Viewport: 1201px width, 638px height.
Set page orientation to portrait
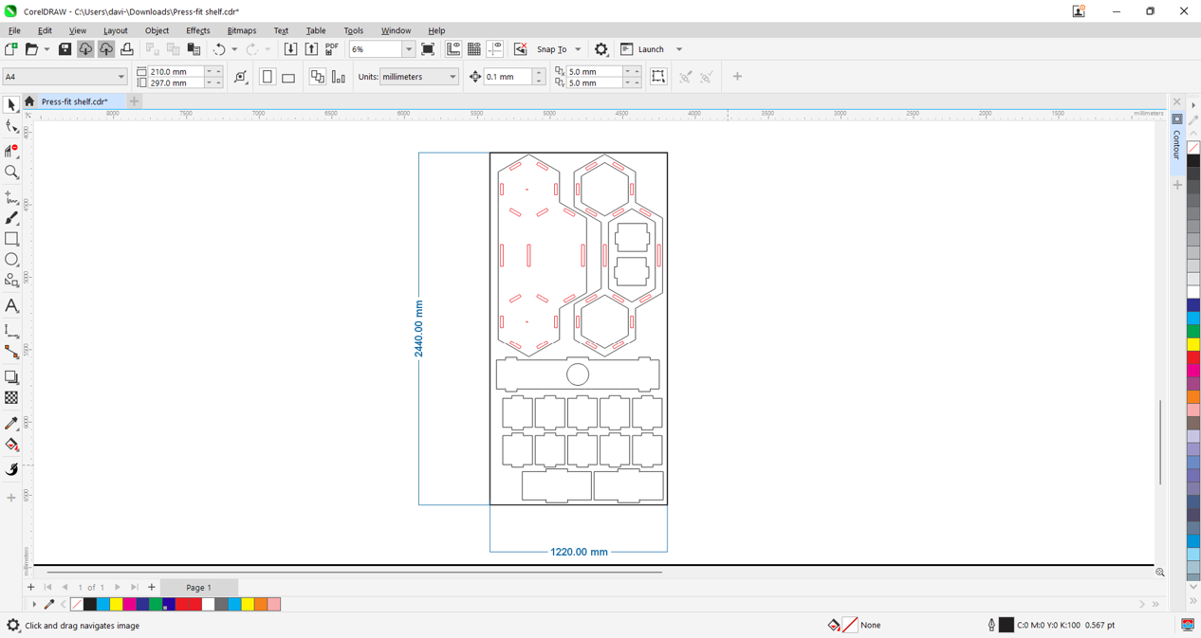pyautogui.click(x=267, y=77)
